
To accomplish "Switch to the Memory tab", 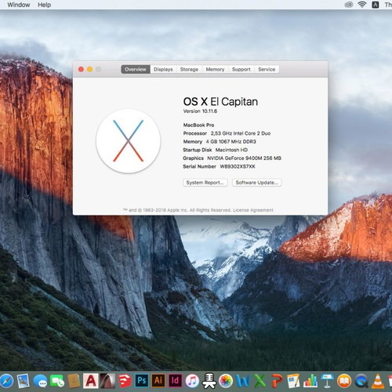I will pyautogui.click(x=215, y=69).
